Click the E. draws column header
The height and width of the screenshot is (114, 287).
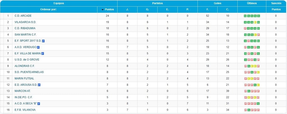pyautogui.click(x=168, y=9)
